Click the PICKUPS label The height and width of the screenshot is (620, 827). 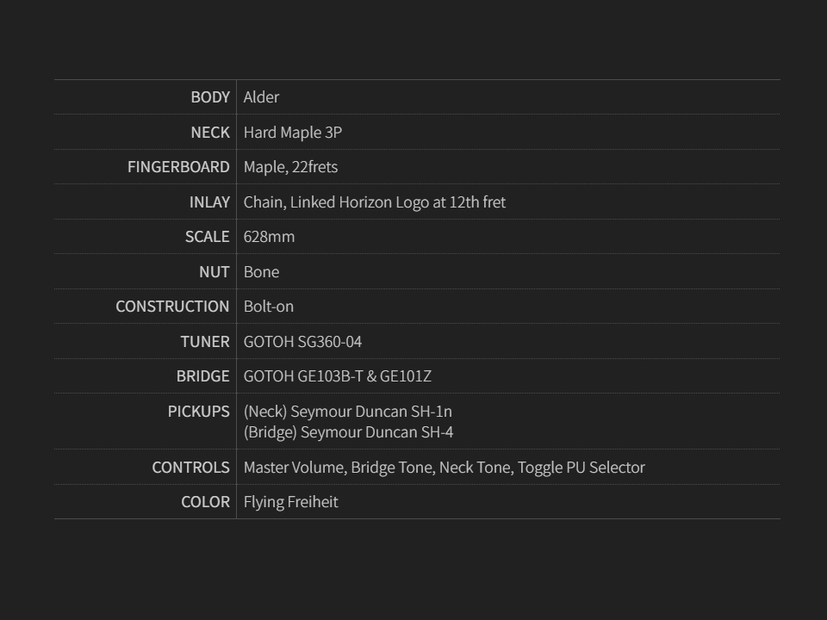pyautogui.click(x=198, y=412)
